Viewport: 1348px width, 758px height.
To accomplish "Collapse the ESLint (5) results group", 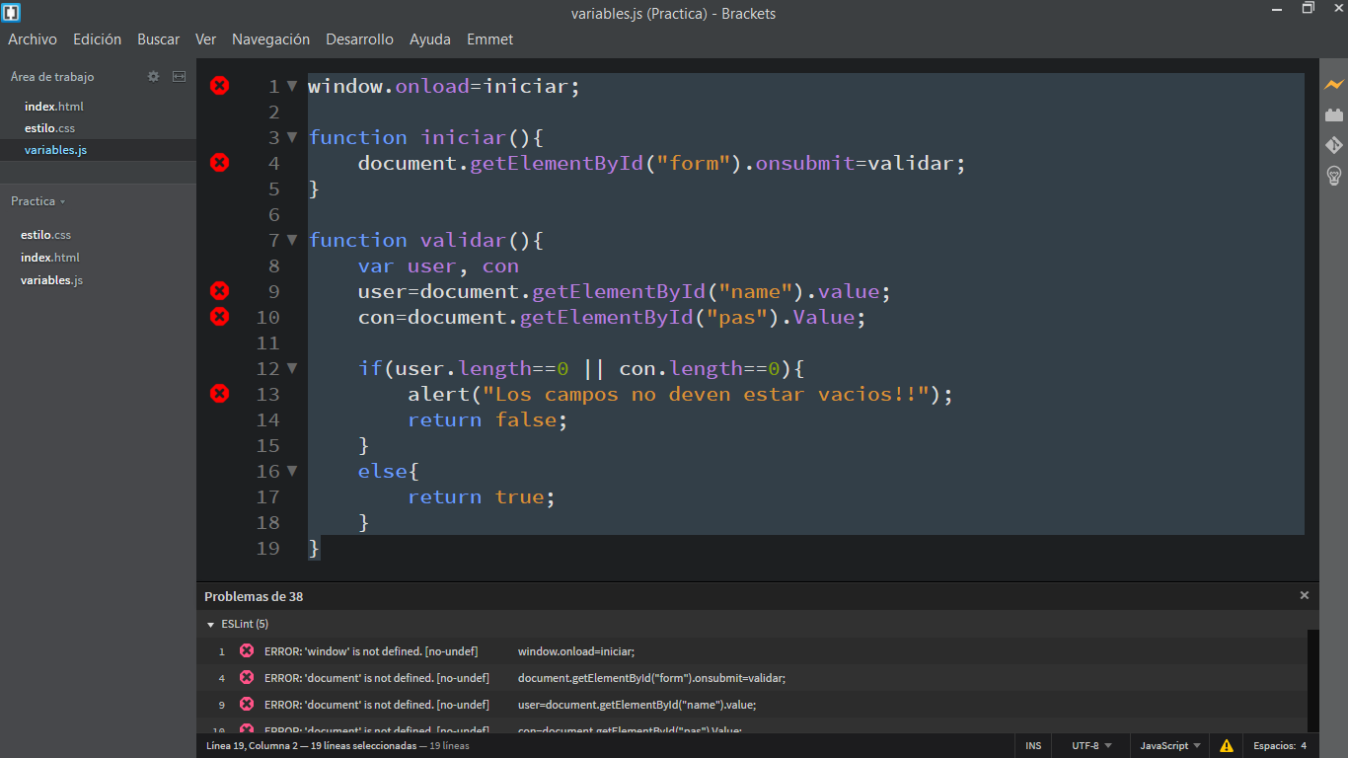I will coord(210,625).
